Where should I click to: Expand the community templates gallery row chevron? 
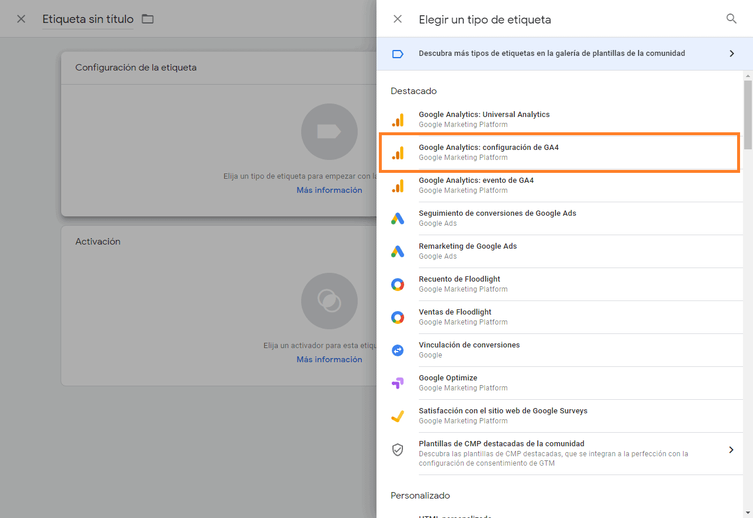click(732, 53)
